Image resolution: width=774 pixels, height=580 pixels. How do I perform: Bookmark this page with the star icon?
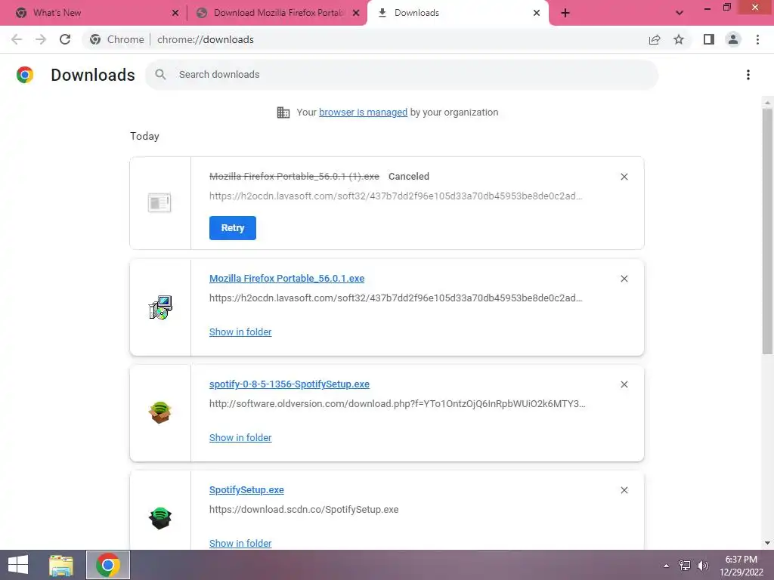pyautogui.click(x=679, y=39)
